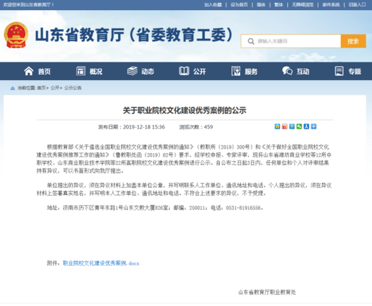Share via the Renren icon
Image resolution: width=372 pixels, height=306 pixels.
coord(306,127)
